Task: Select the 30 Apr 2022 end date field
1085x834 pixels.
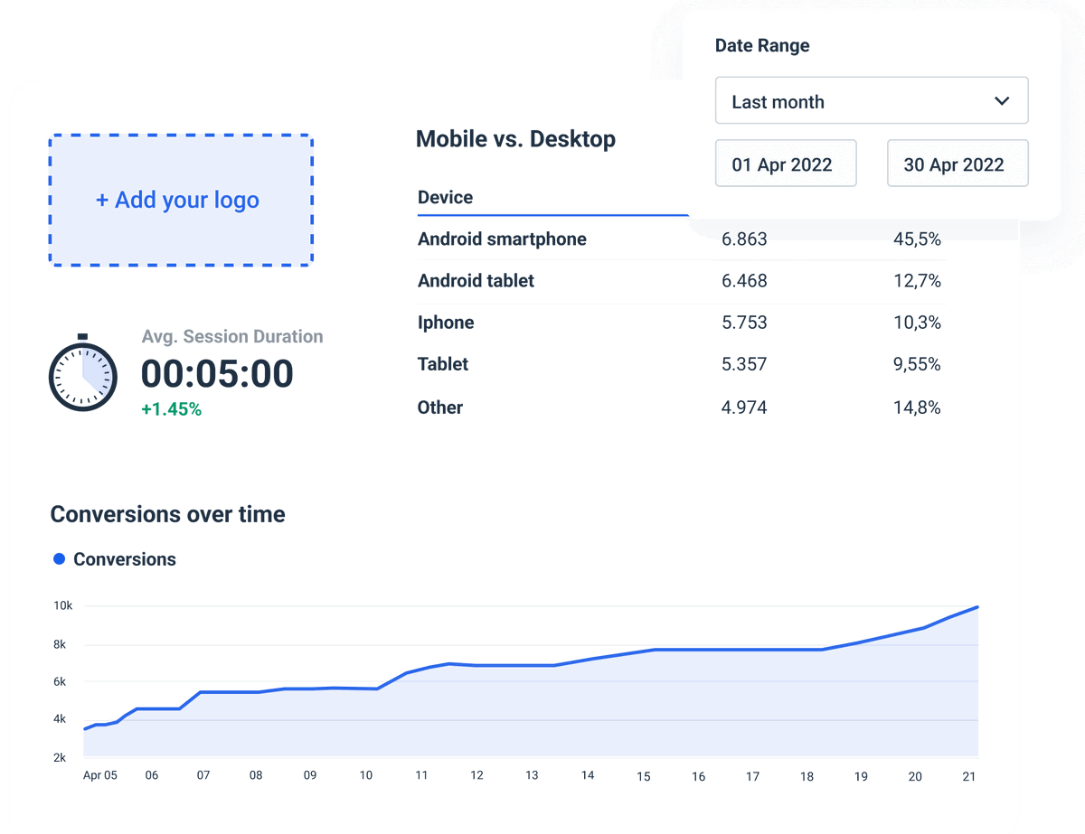Action: 957,163
